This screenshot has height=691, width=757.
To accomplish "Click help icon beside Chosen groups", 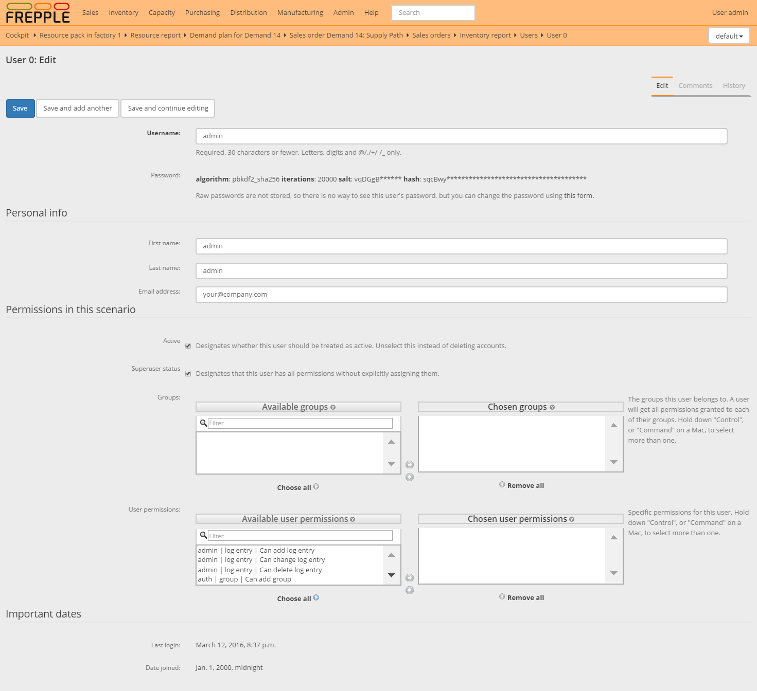I will 552,407.
